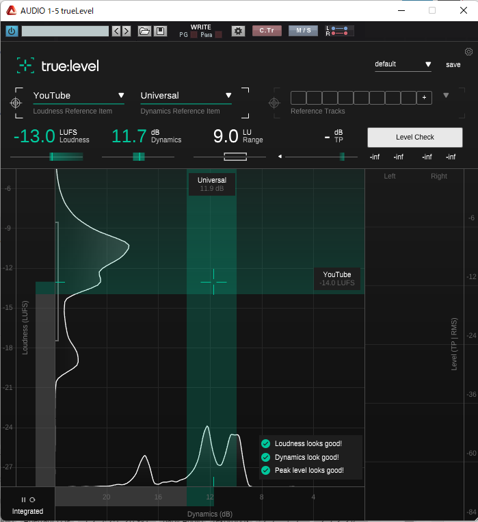Click the crosshair marker in the graph
The height and width of the screenshot is (522, 478).
point(214,282)
